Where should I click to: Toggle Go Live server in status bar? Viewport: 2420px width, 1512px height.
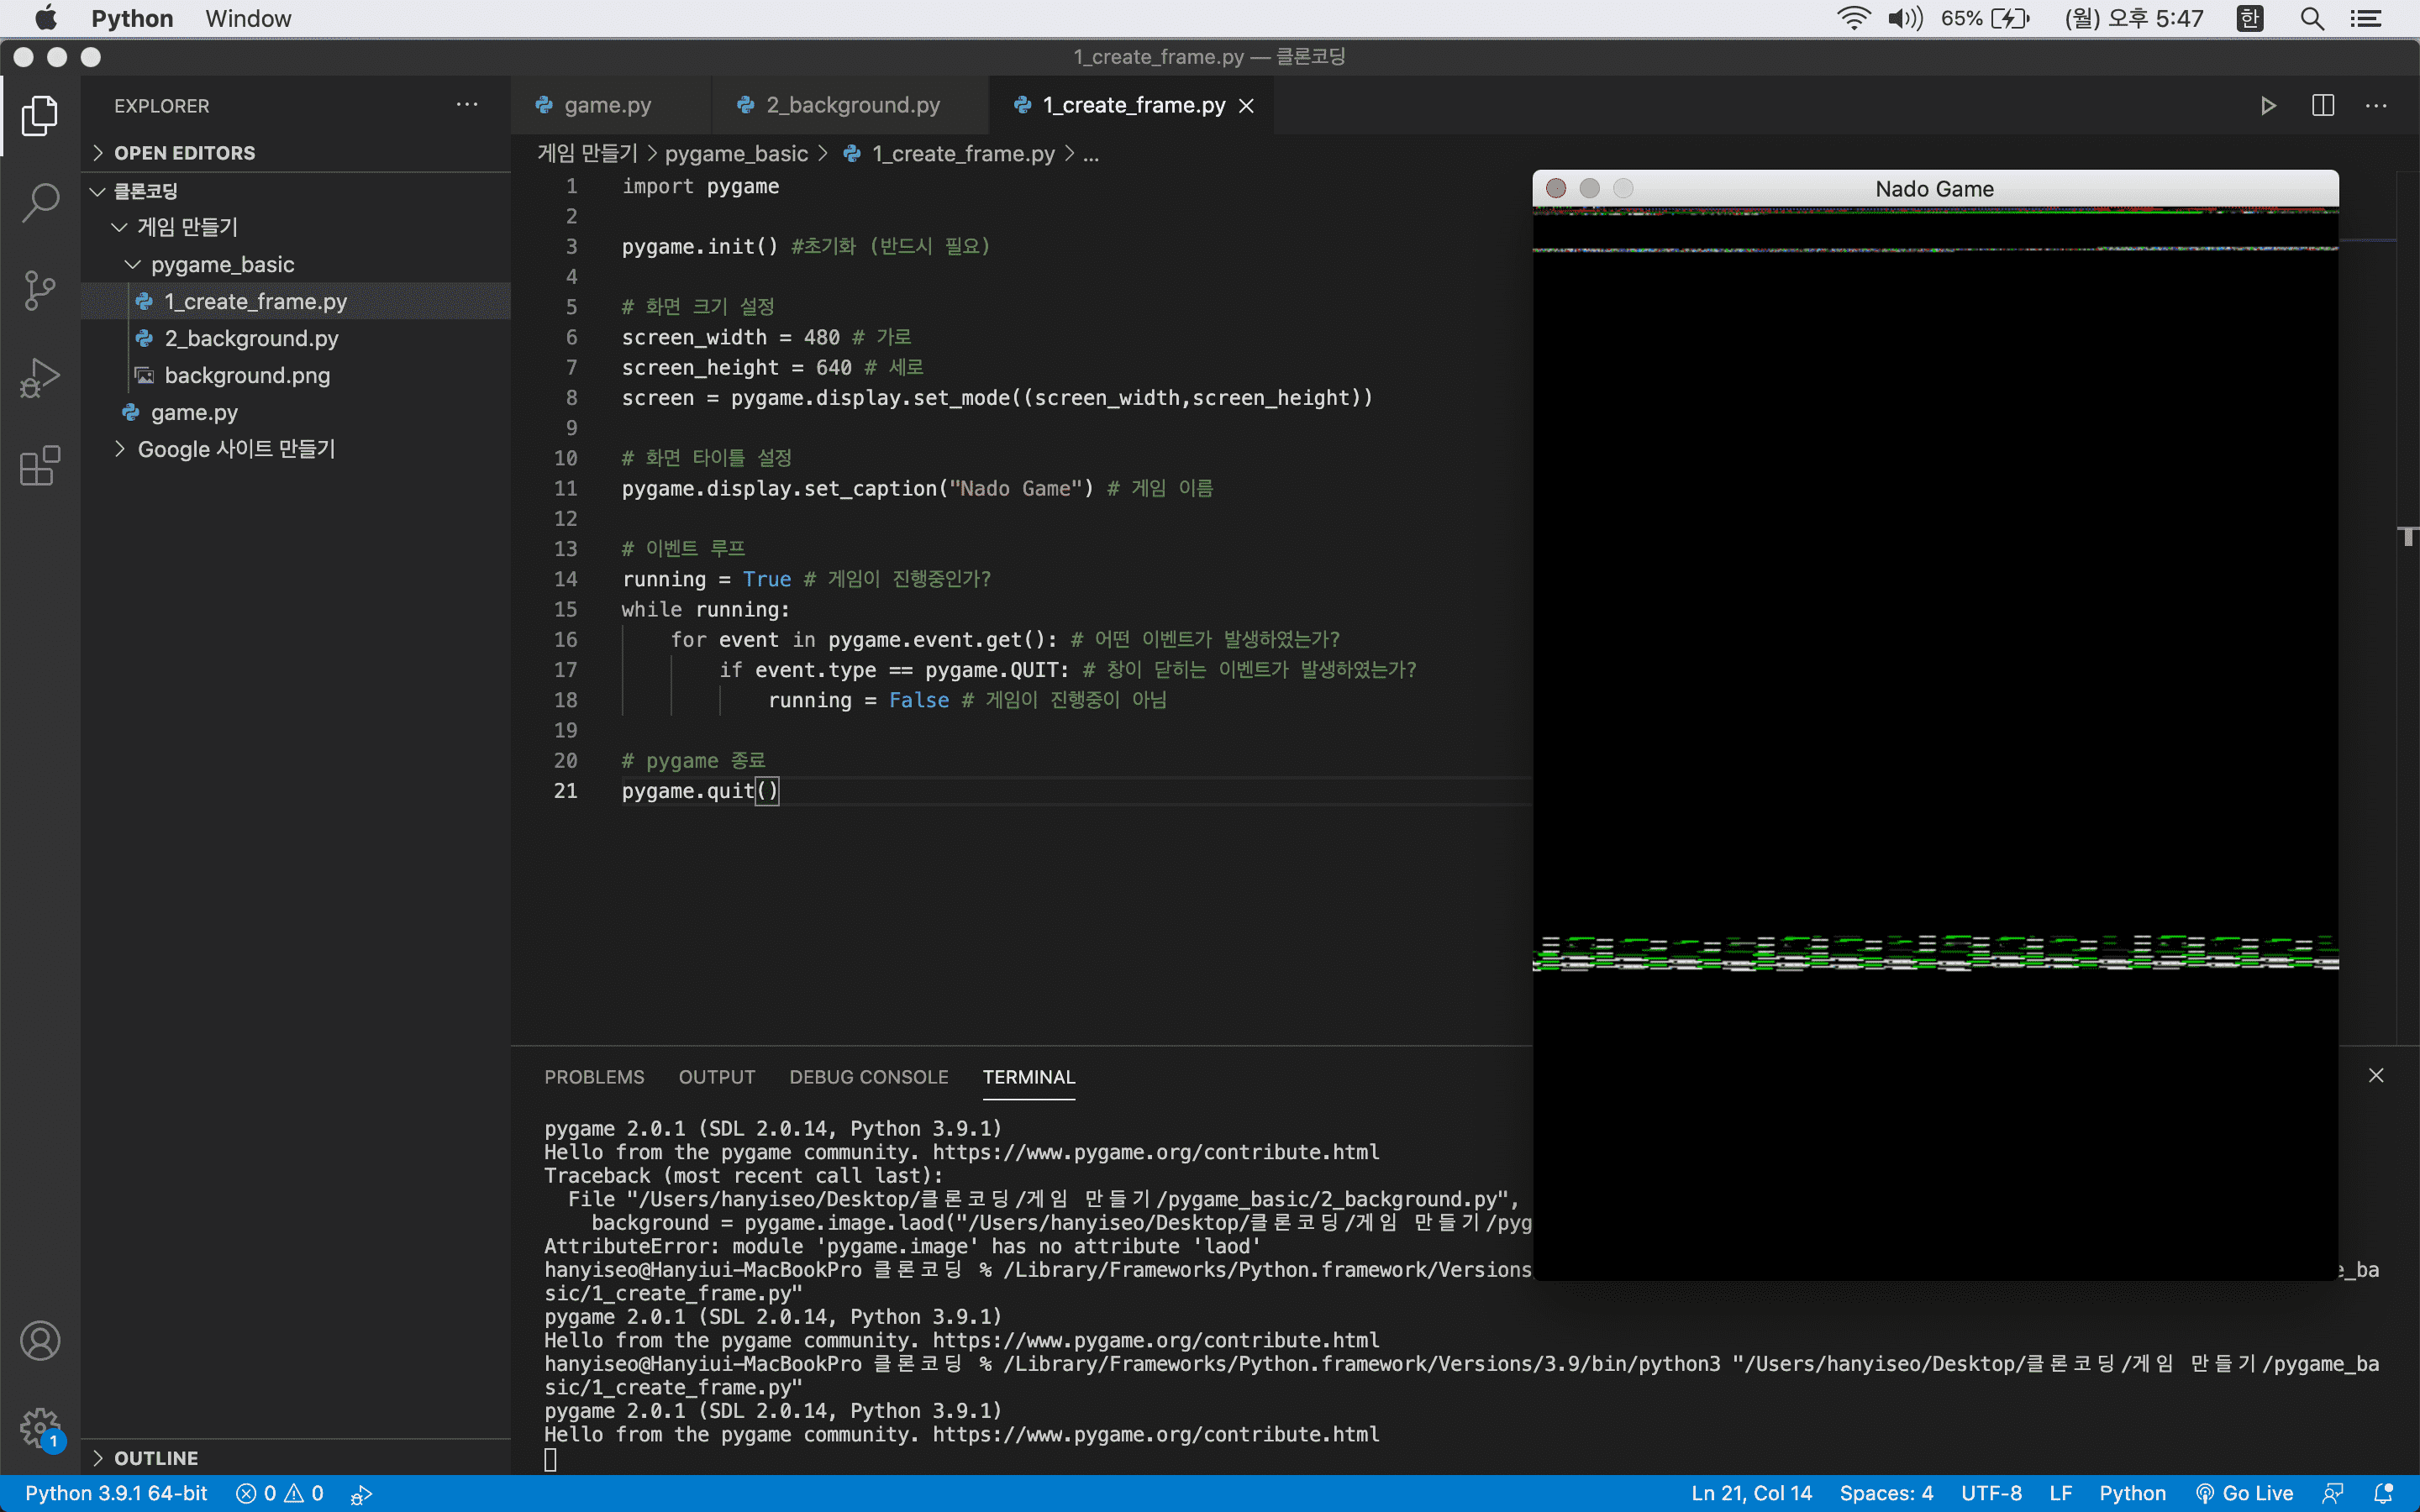coord(2245,1493)
